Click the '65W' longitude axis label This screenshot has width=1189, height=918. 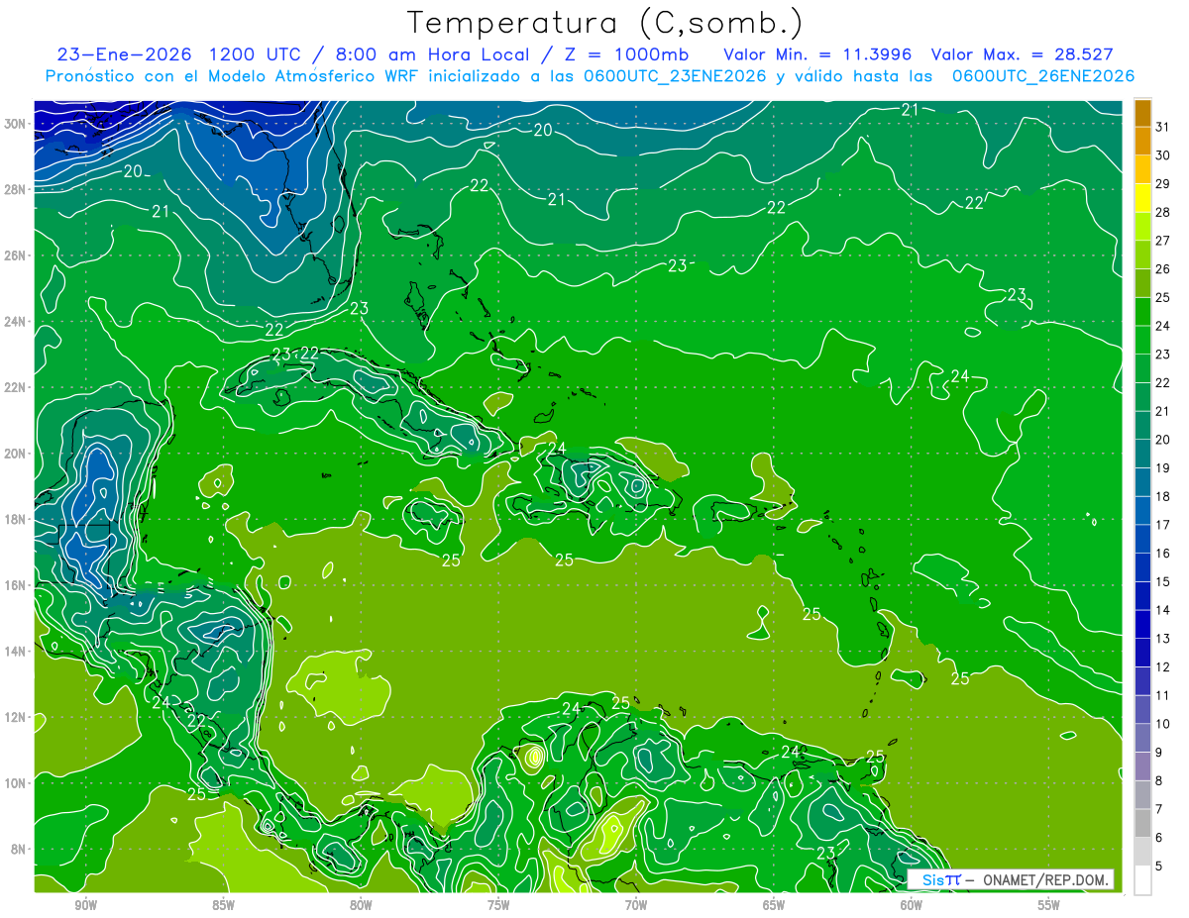click(774, 905)
